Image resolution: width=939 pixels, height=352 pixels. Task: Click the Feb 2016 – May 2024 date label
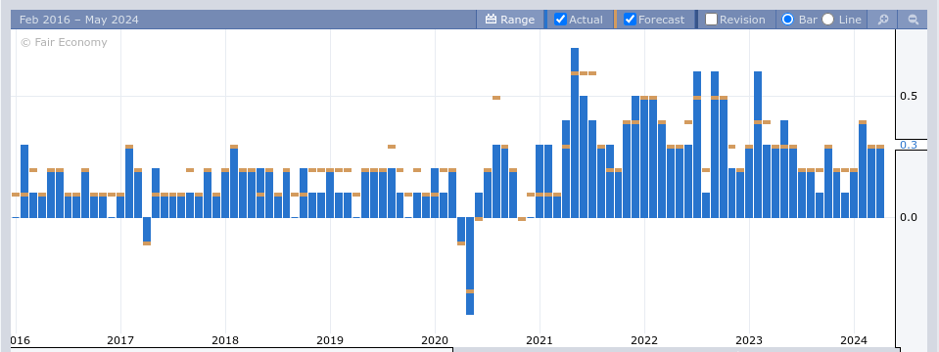[79, 20]
